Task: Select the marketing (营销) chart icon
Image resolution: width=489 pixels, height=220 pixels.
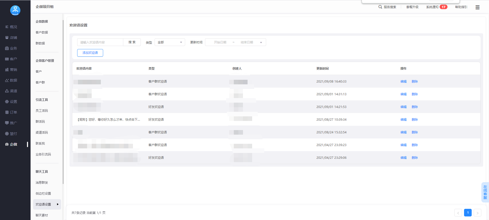Action: click(x=7, y=70)
